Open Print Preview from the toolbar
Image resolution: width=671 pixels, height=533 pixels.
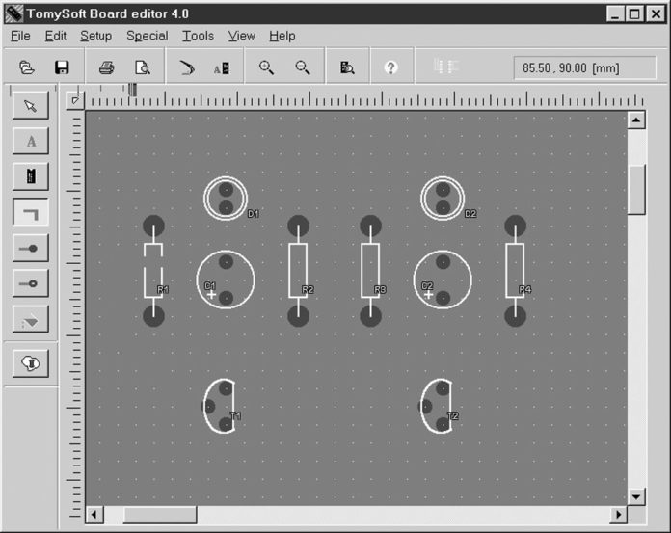click(143, 67)
